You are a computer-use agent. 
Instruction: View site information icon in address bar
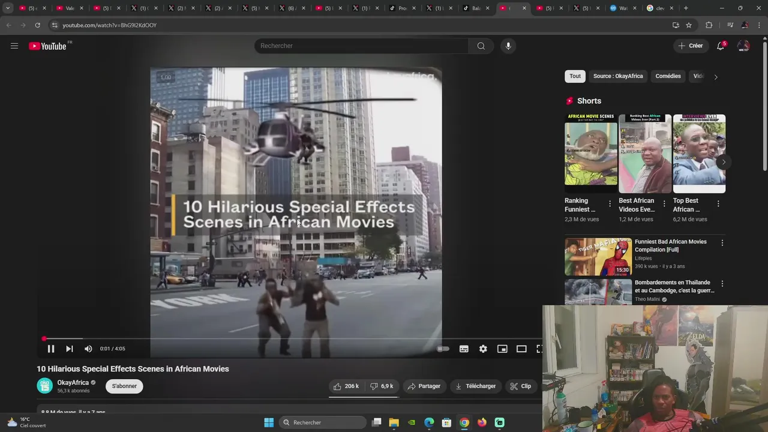[55, 25]
